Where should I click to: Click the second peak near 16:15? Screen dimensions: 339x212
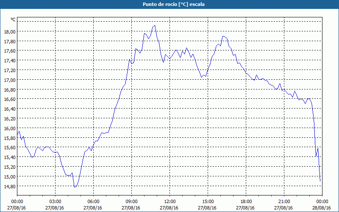(x=223, y=36)
